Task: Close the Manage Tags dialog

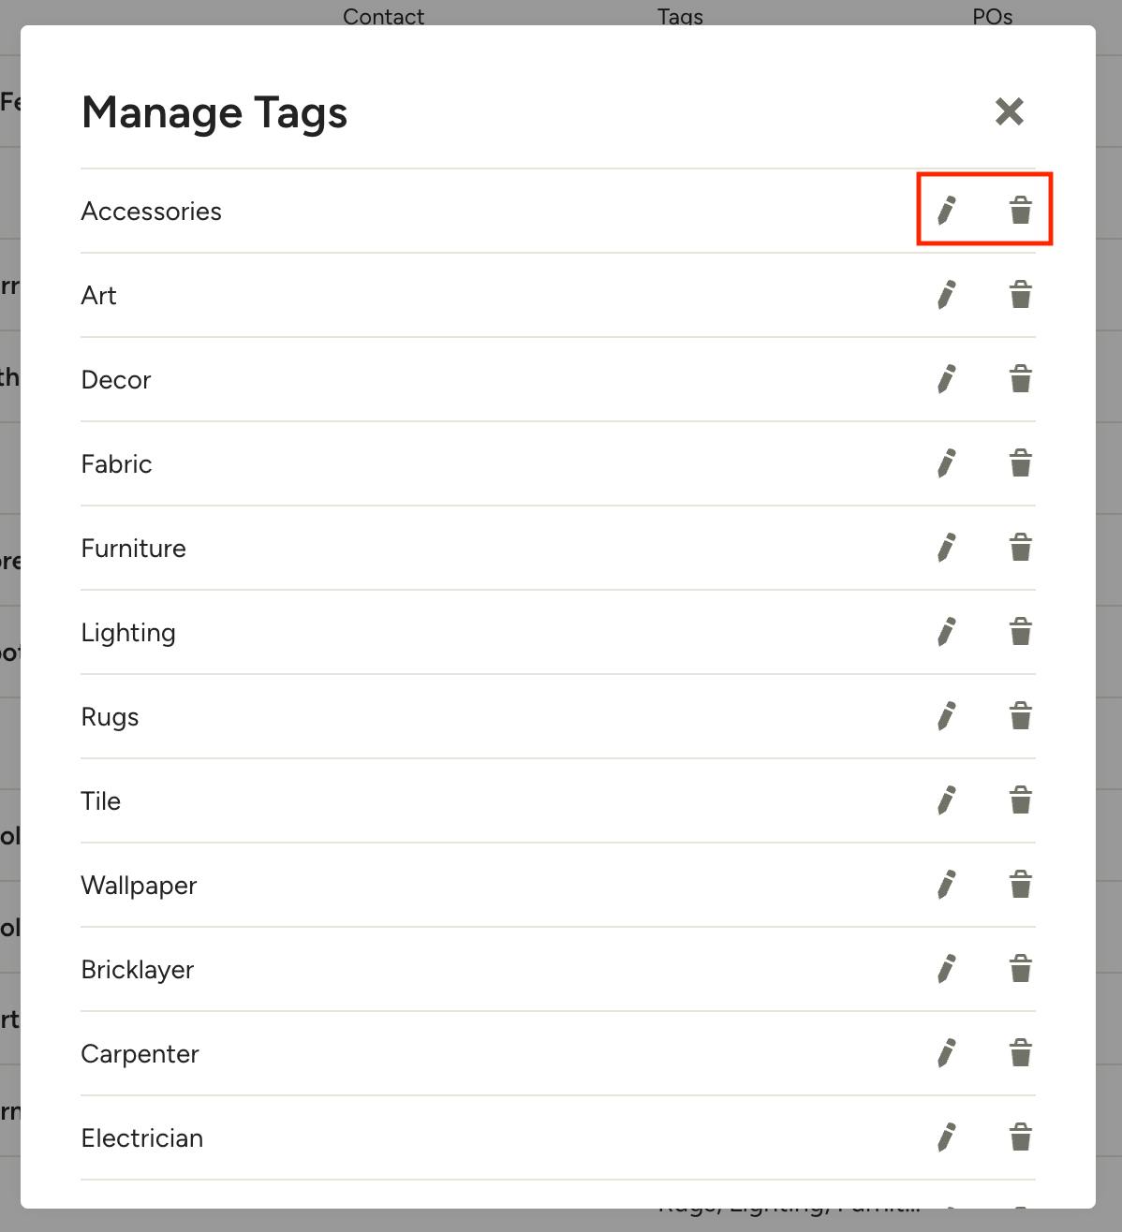Action: click(x=1010, y=111)
